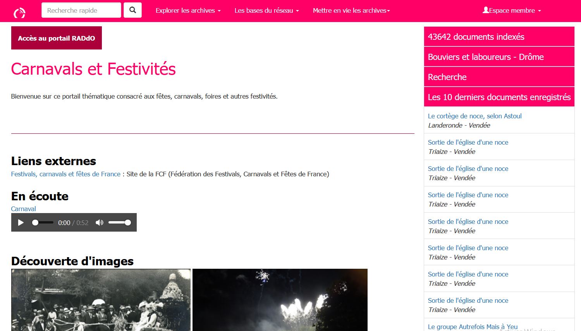This screenshot has width=581, height=331.
Task: Click the site logo icon
Action: [19, 13]
